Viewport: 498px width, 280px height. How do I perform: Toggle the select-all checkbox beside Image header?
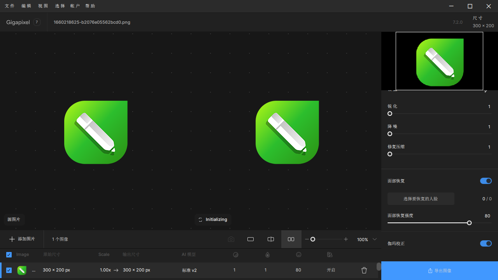(x=9, y=255)
